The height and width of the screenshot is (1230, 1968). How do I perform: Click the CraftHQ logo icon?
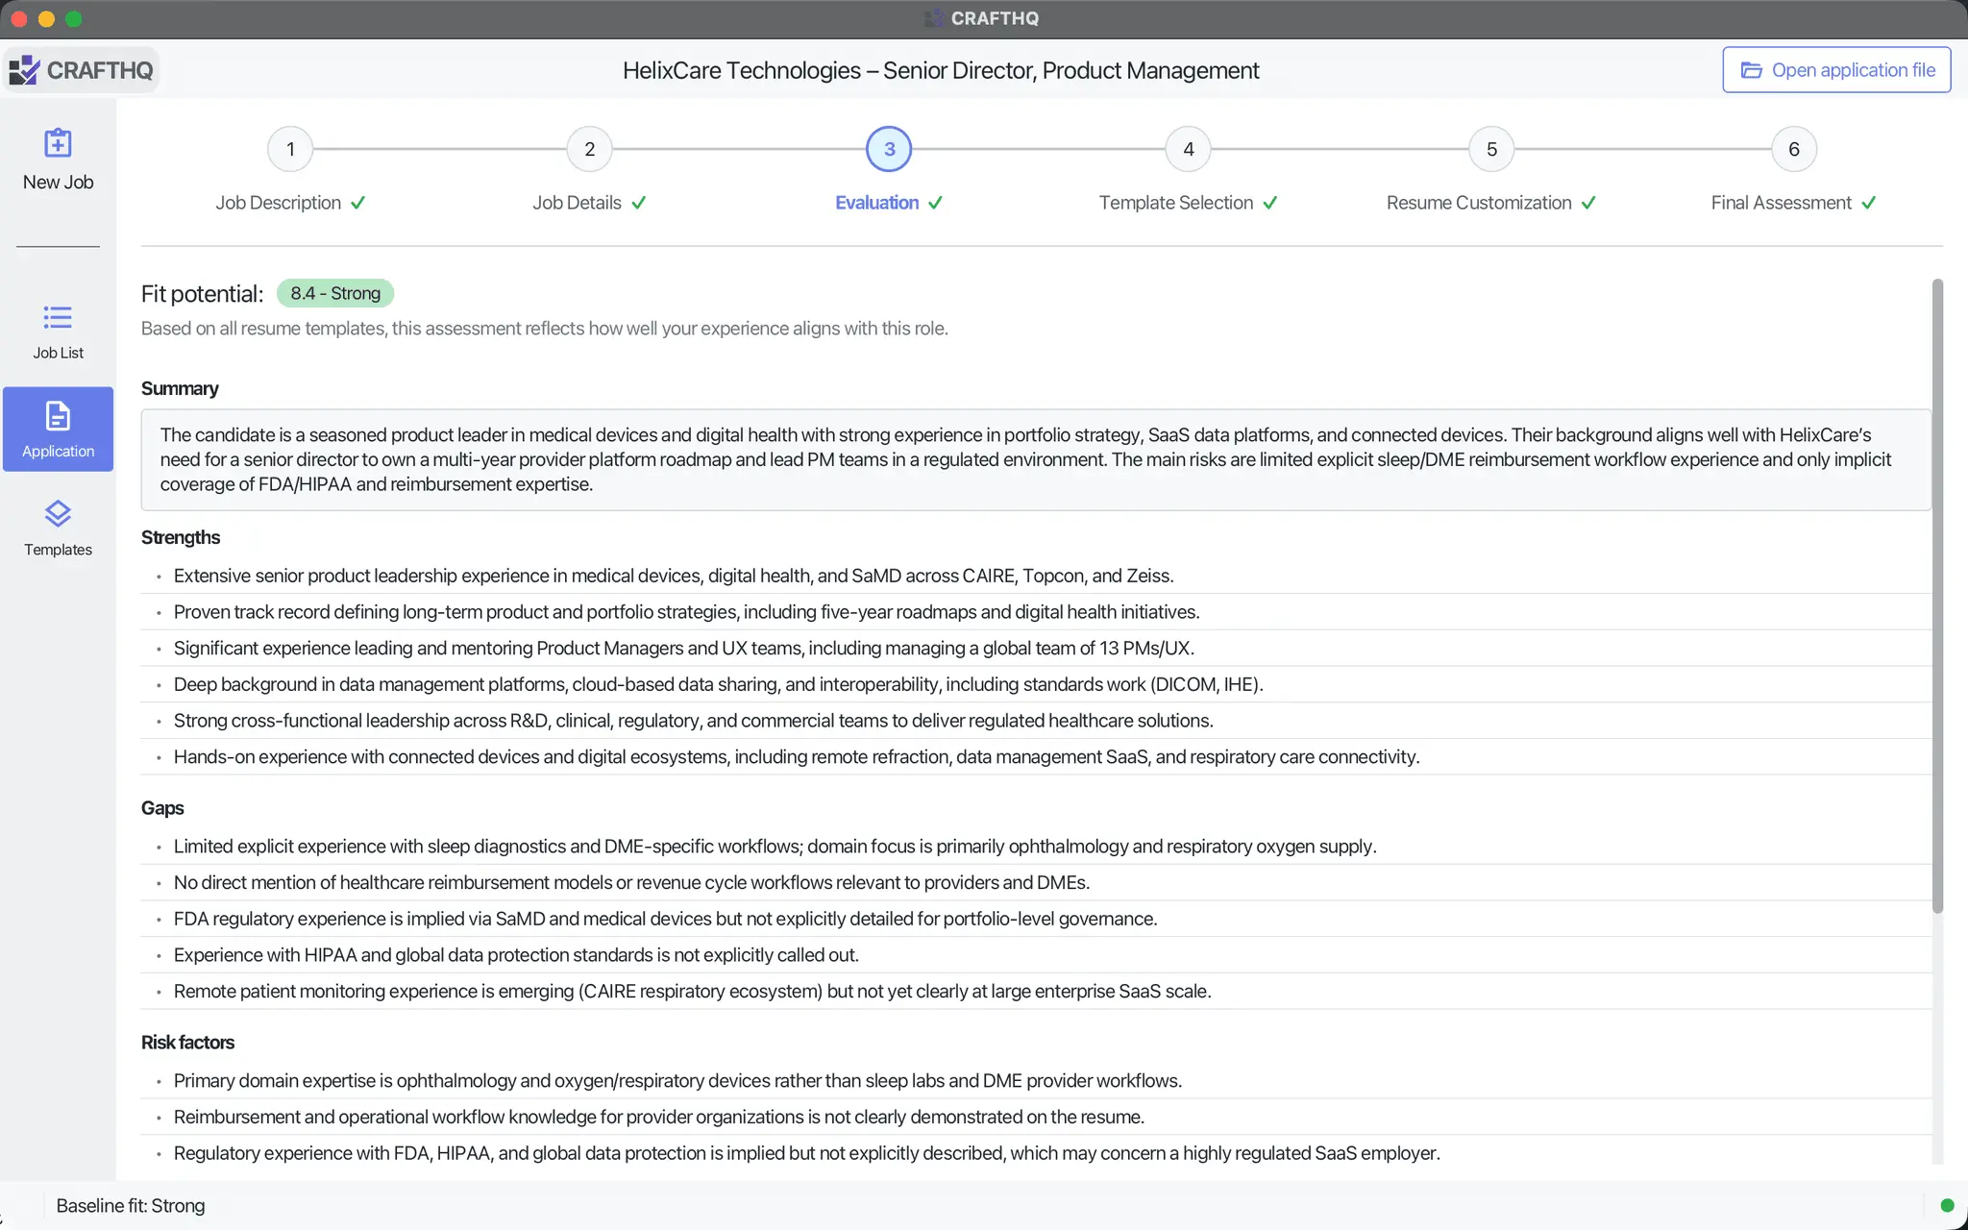coord(24,70)
